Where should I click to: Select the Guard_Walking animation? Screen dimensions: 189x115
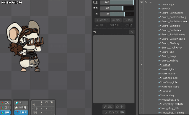pos(170,61)
